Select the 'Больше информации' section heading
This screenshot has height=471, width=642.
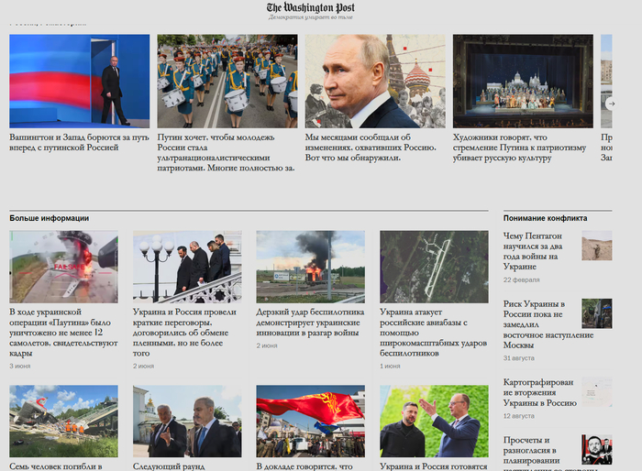[x=50, y=218]
